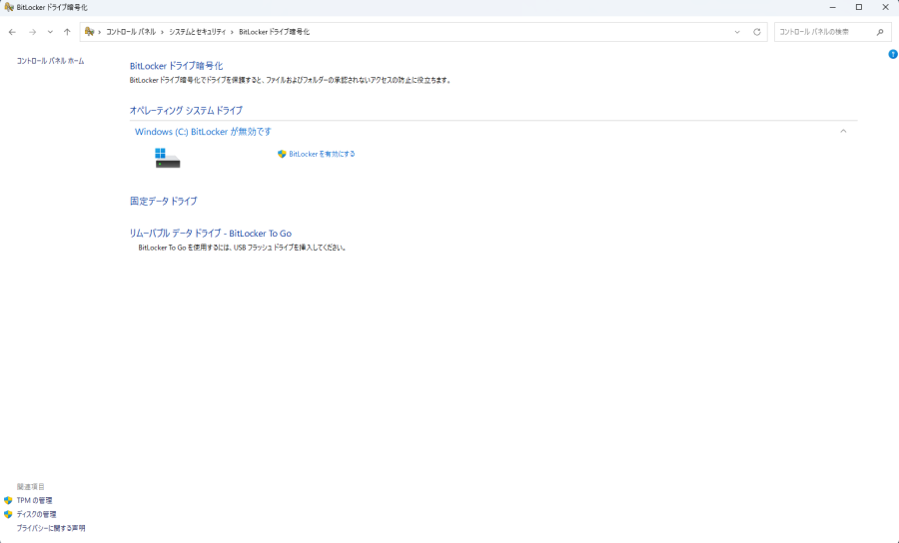Select BitLocker ドライブ暗号化 breadcrumb
This screenshot has width=899, height=543.
[x=274, y=32]
